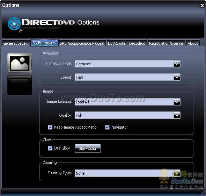Screen dimensions: 206x196
Task: Click the Quality label
Action: point(66,115)
